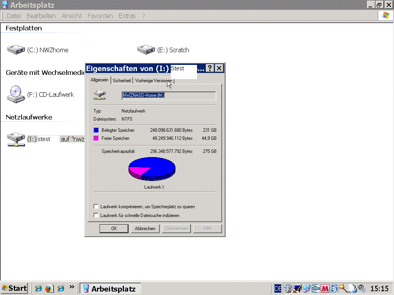The width and height of the screenshot is (394, 295).
Task: Launch Firefox from the quick launch bar
Action: click(x=49, y=288)
